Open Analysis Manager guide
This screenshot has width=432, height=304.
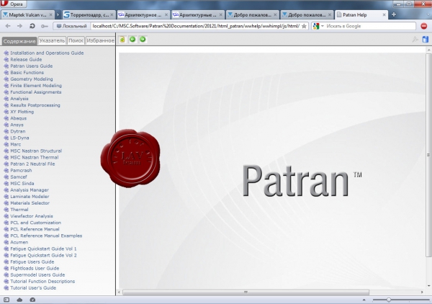[x=30, y=190]
